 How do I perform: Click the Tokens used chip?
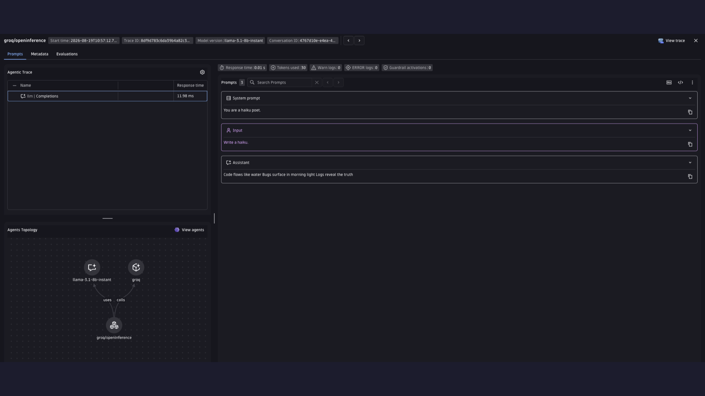(288, 68)
